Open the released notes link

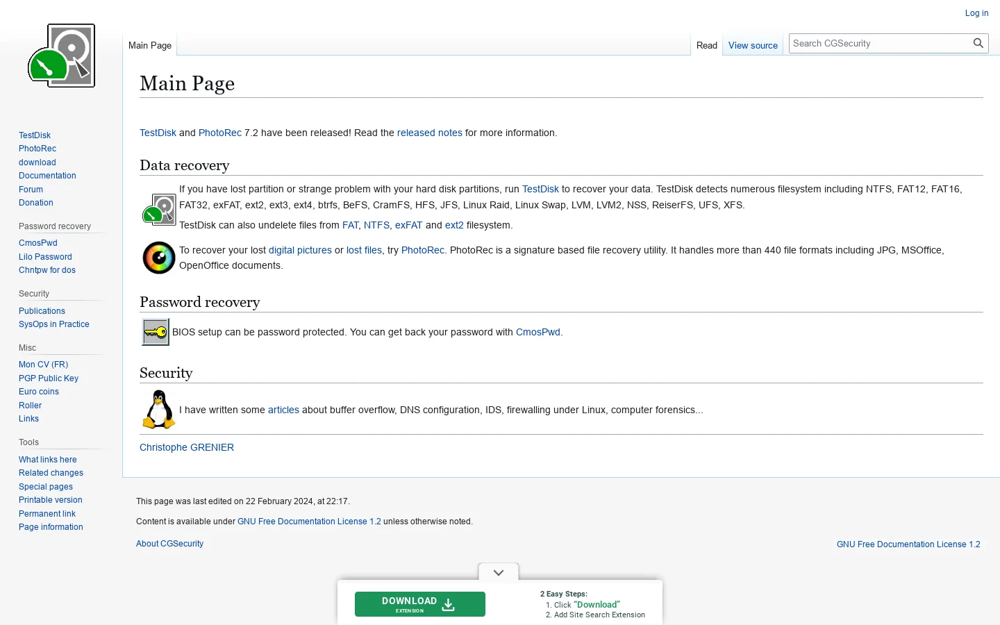point(430,133)
